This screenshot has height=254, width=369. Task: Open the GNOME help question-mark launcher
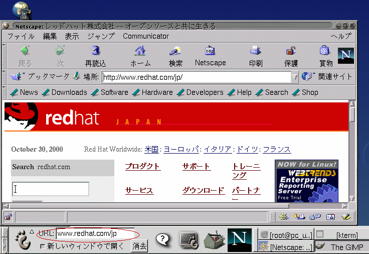pos(163,240)
